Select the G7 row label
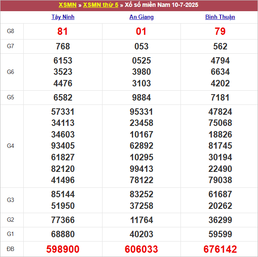Image resolution: width=258 pixels, height=257 pixels. tap(10, 46)
